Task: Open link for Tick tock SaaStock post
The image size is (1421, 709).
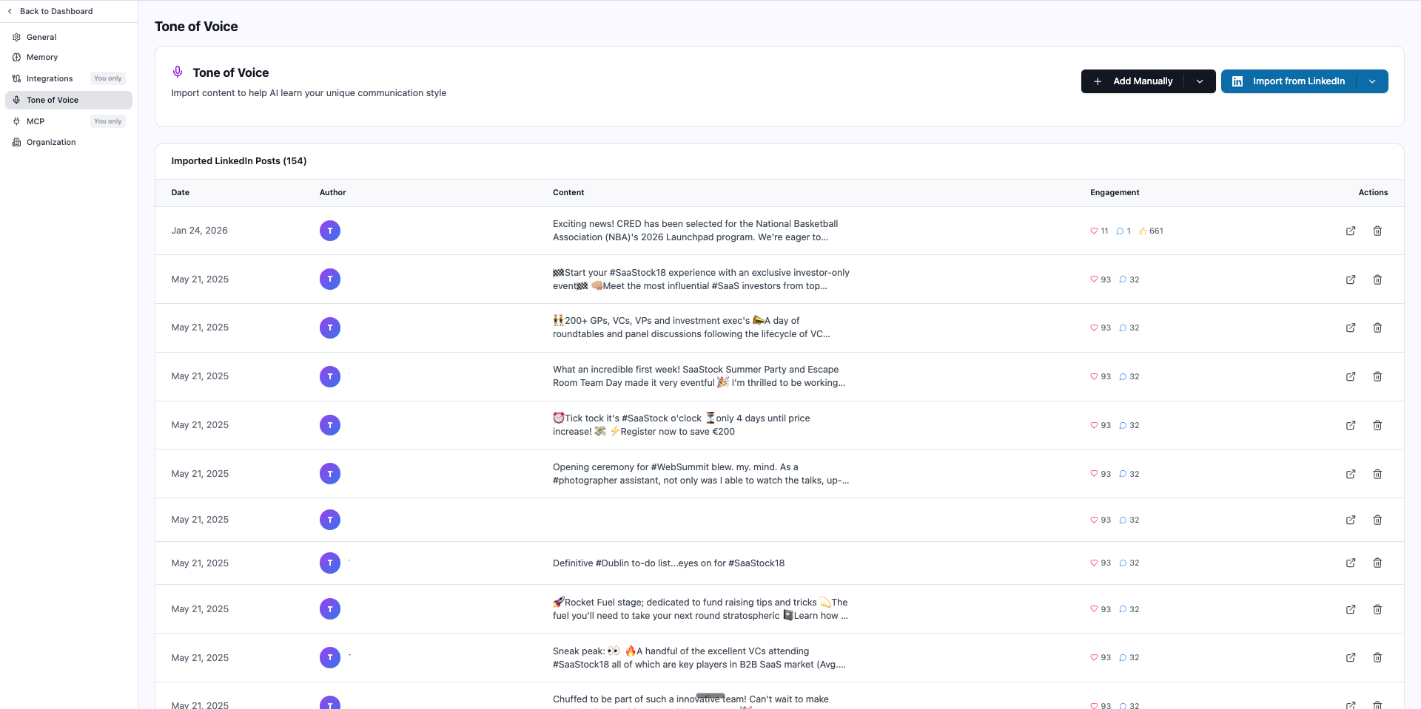Action: coord(1351,425)
